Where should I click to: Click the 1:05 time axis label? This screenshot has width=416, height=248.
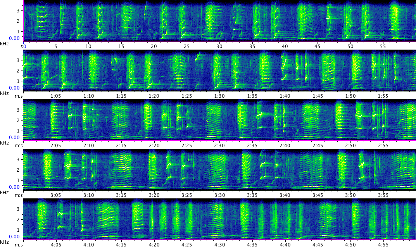[x=56, y=96]
